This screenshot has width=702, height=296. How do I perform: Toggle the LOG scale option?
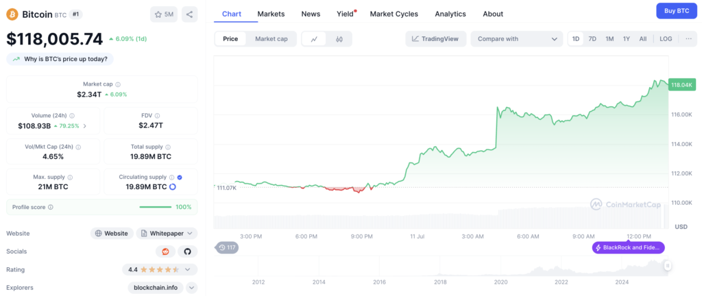(x=666, y=39)
